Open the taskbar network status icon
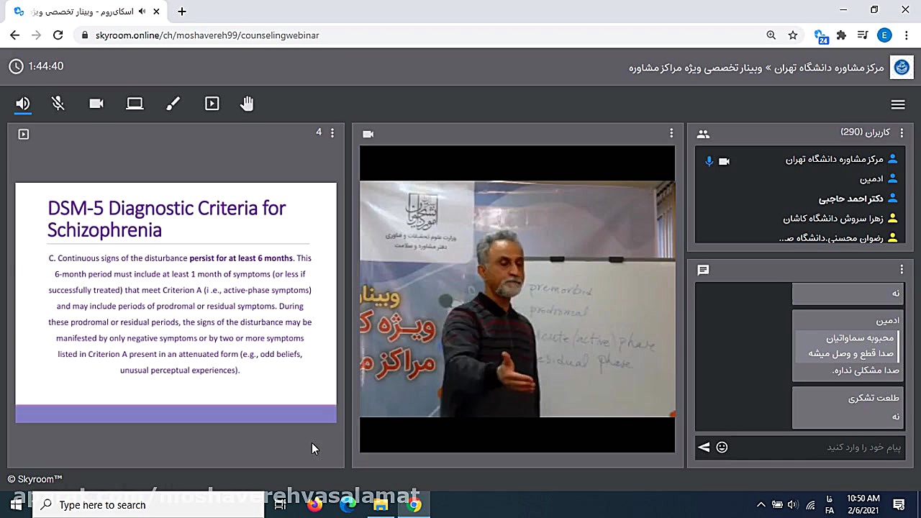Screen dimensions: 921x518 [810, 505]
